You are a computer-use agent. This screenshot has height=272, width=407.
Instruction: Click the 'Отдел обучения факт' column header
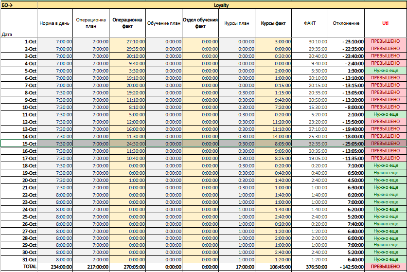click(x=200, y=23)
